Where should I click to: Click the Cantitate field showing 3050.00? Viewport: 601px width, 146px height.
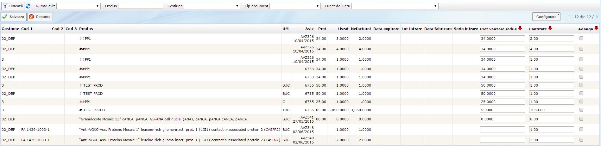pyautogui.click(x=551, y=110)
